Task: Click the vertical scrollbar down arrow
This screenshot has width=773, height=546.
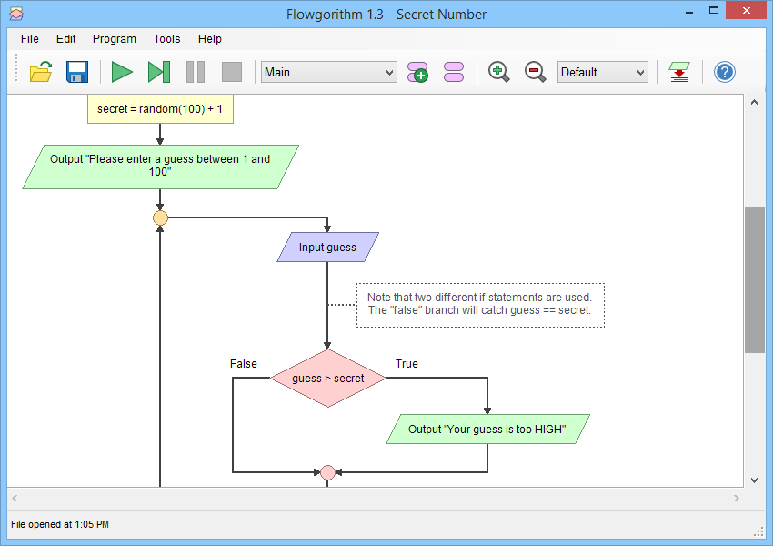Action: (x=754, y=480)
